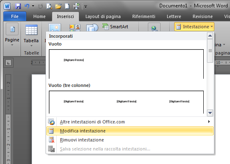230x164 pixels.
Task: Click the gallery scrollbar thumb
Action: coord(210,51)
